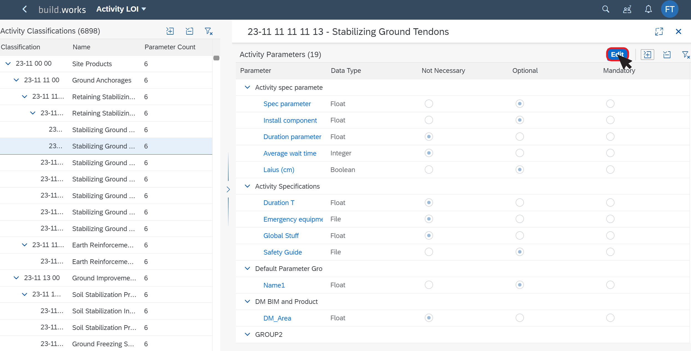This screenshot has width=691, height=351.
Task: Collapse all in Activity Classifications toolbar
Action: coord(190,31)
